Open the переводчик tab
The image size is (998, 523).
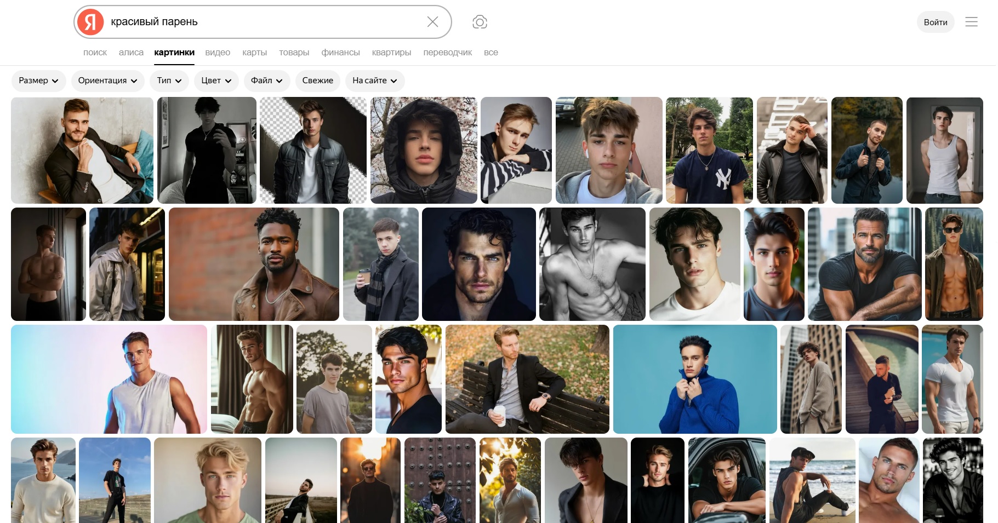447,53
